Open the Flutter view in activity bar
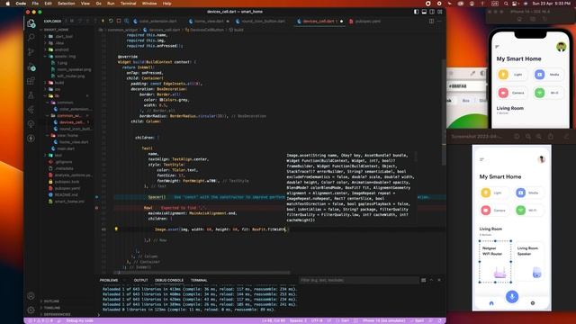 (31, 110)
